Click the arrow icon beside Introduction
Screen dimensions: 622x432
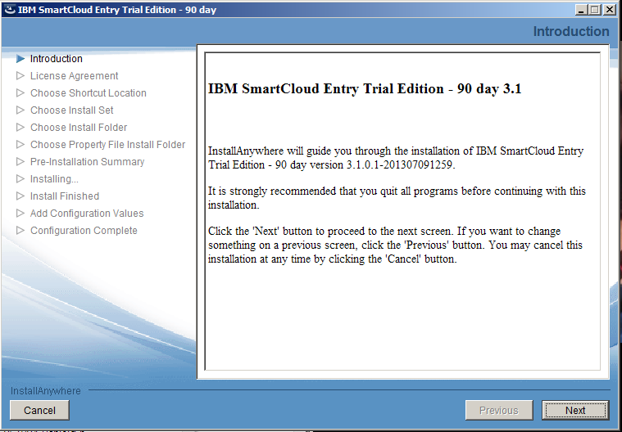click(20, 59)
